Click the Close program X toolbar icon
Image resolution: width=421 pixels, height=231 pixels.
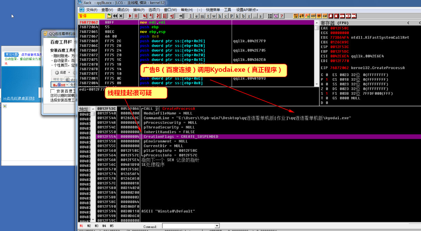coord(121,16)
